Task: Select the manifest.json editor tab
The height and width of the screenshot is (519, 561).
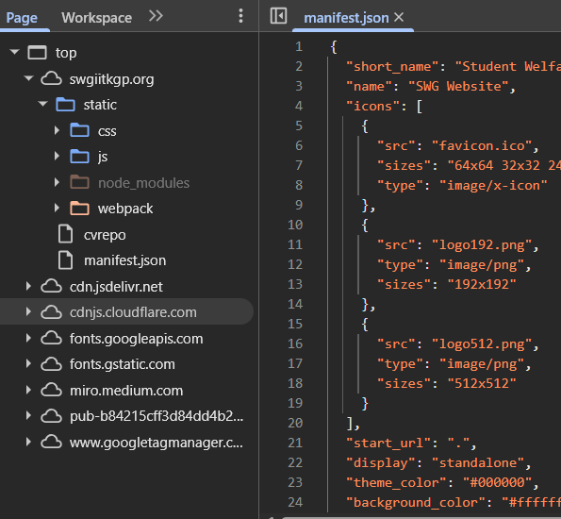Action: point(346,18)
